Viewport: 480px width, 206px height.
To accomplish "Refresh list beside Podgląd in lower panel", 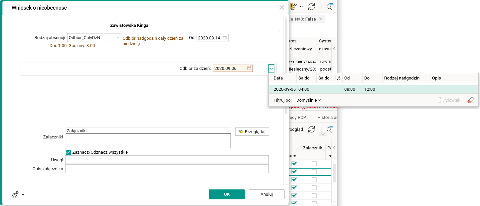I will pos(312,129).
